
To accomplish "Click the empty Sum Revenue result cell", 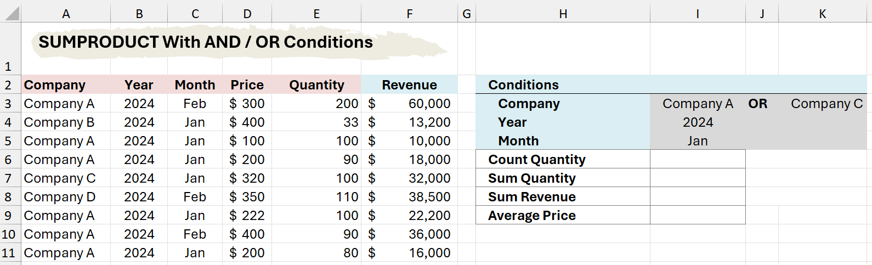I will click(x=697, y=197).
